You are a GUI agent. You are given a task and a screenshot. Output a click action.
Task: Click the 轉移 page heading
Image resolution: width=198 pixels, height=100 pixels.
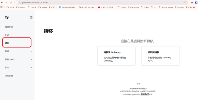48,31
